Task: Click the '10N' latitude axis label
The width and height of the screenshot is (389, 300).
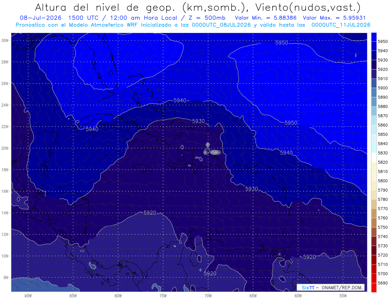Action: pos(5,256)
